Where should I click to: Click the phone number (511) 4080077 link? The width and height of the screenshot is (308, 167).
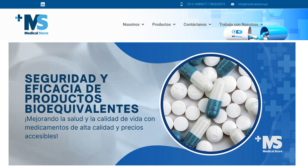[206, 4]
